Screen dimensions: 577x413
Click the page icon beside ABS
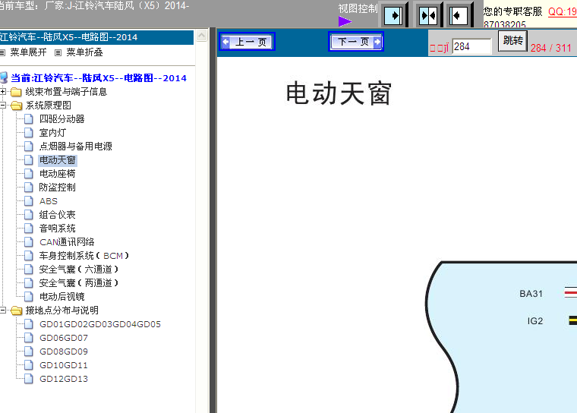[28, 201]
